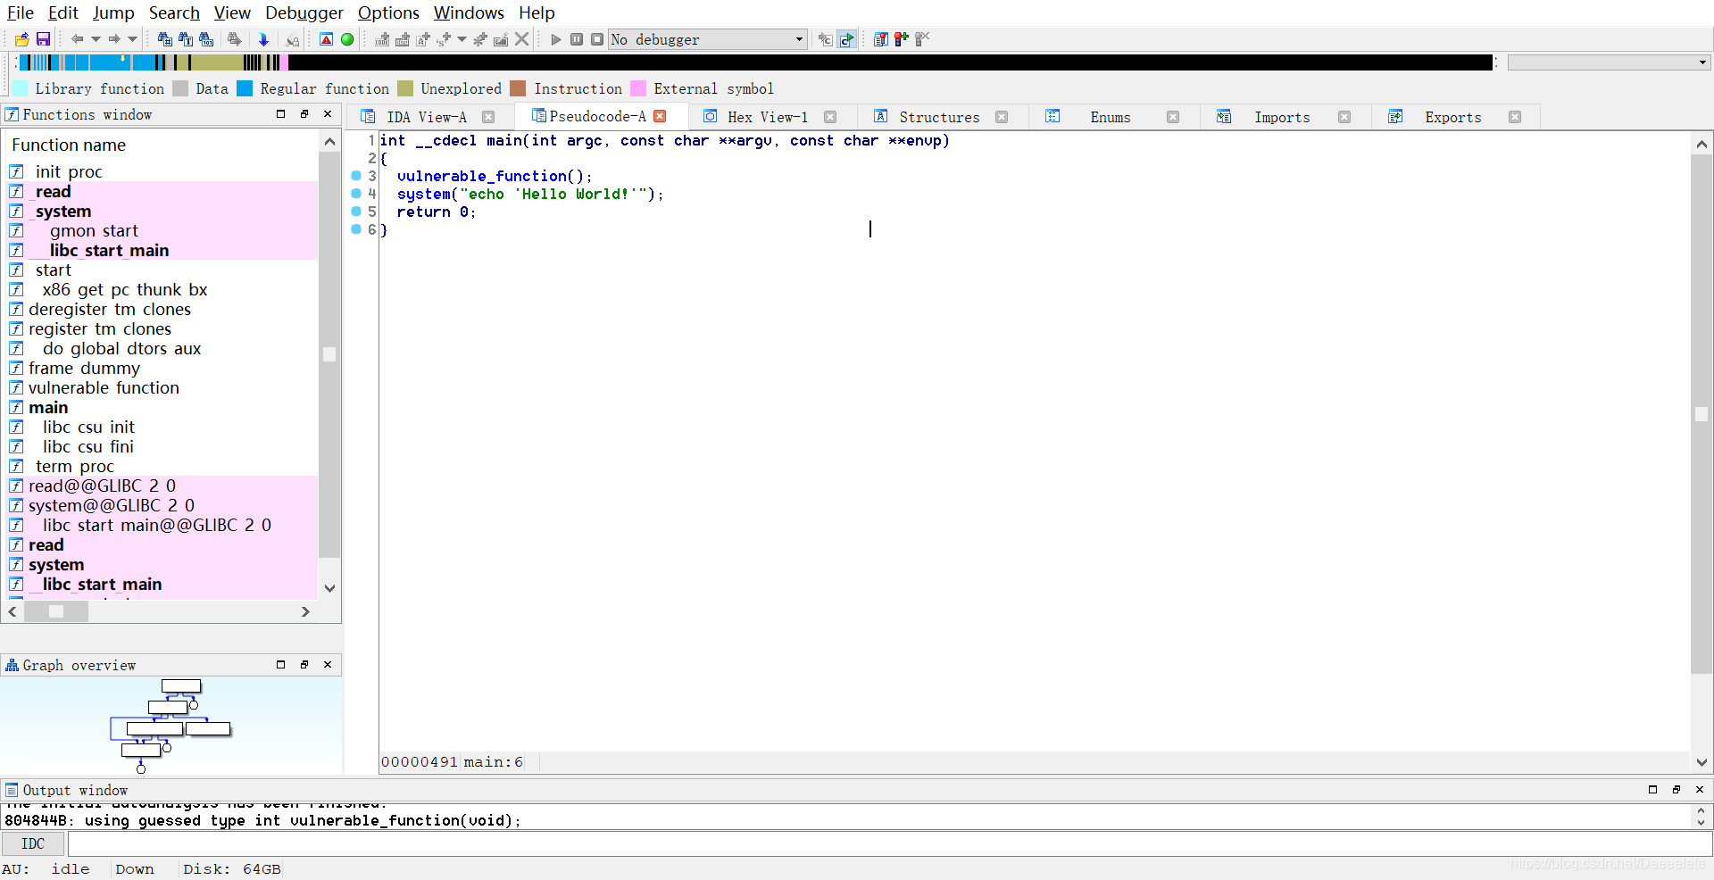Click the function icon beside start
1714x880 pixels.
[x=16, y=270]
